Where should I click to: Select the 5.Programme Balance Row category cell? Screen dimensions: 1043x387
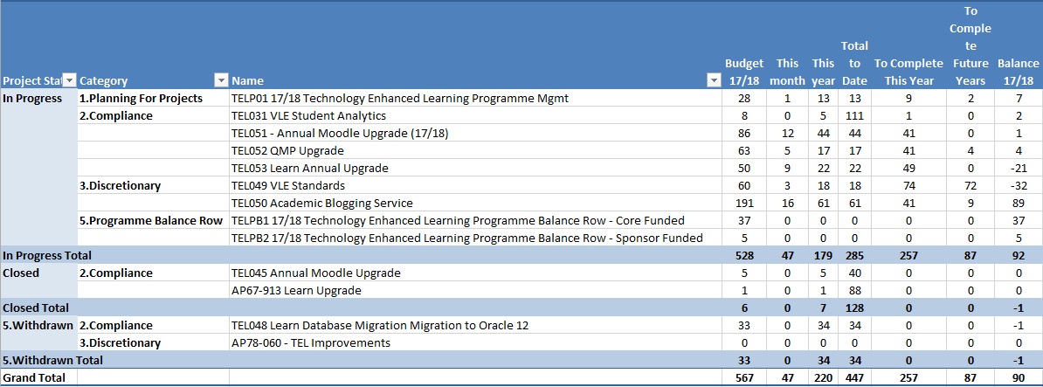(x=151, y=220)
